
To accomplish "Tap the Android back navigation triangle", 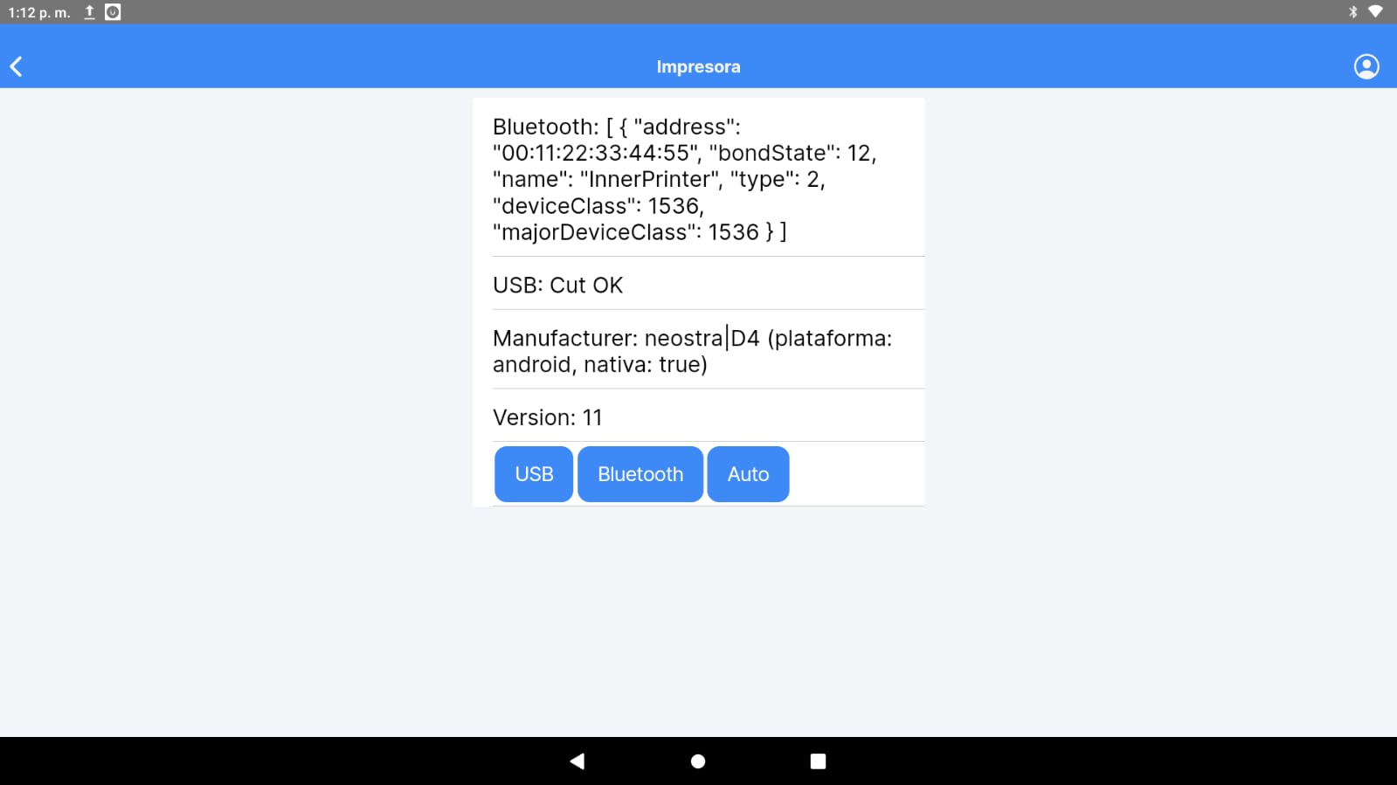I will pyautogui.click(x=577, y=761).
